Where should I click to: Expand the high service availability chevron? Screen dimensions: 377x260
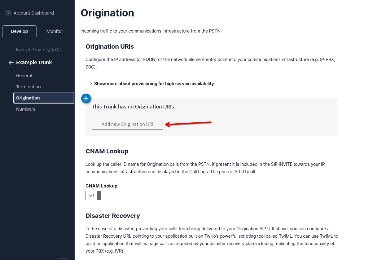(91, 84)
